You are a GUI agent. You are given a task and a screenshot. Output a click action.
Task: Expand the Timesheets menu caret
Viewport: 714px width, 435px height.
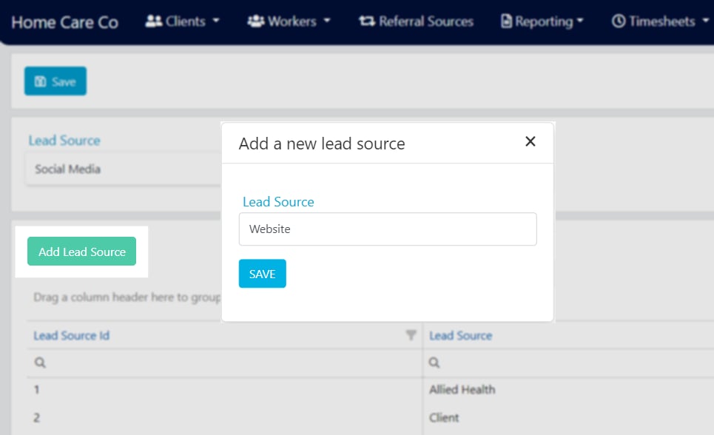(705, 21)
